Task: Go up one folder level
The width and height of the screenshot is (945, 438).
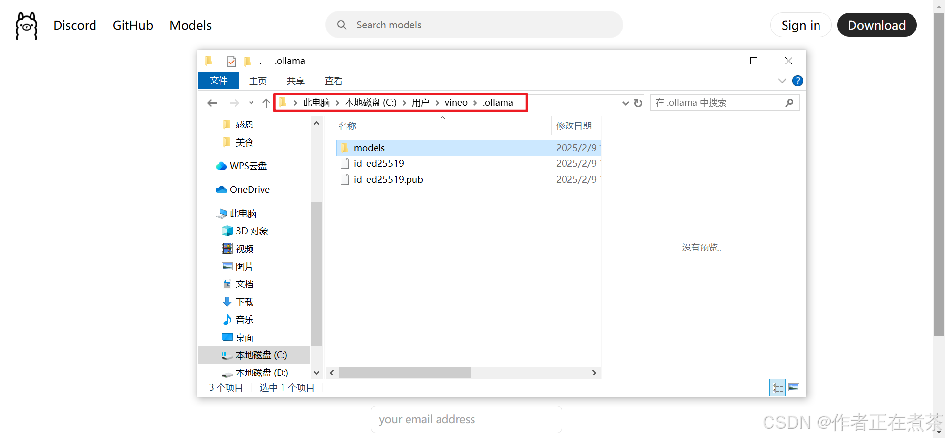Action: tap(266, 103)
